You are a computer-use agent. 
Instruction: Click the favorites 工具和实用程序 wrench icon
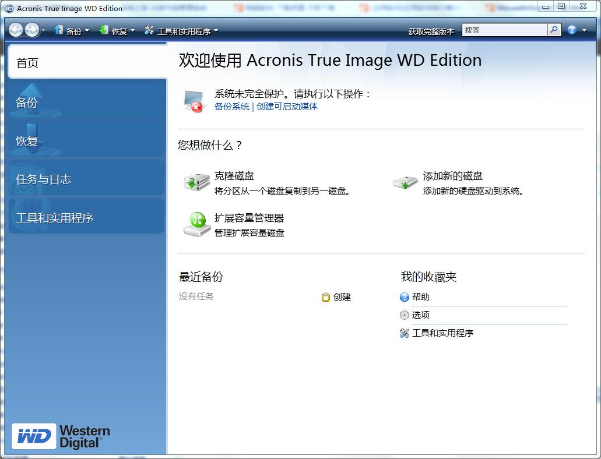click(405, 333)
